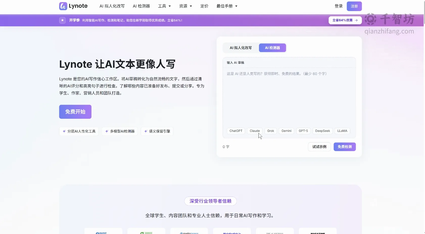The image size is (425, 234).
Task: Click the 开学季 banner label
Action: (75, 20)
